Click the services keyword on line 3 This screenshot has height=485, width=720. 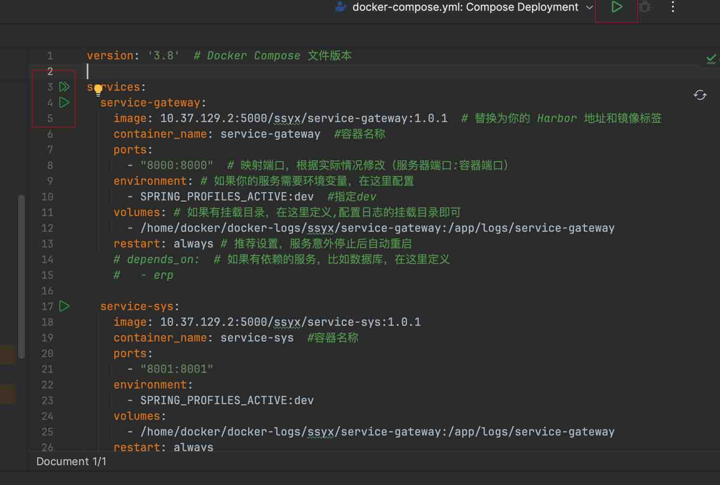(x=114, y=87)
